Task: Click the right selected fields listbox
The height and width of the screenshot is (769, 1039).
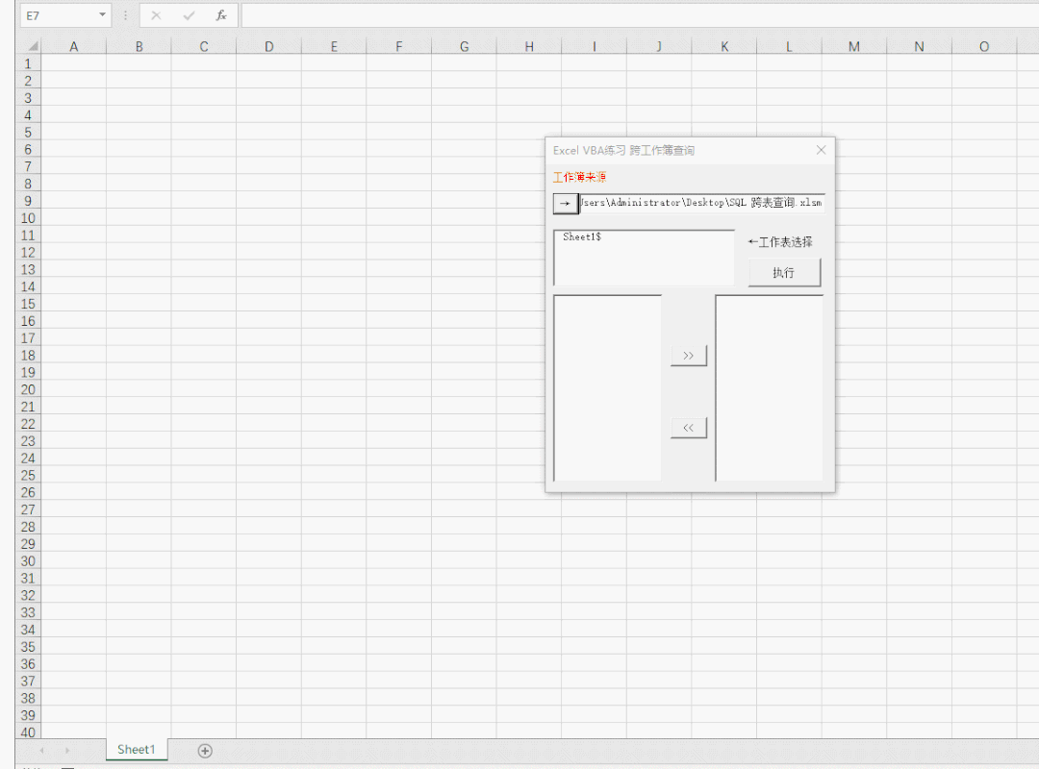Action: click(x=770, y=388)
